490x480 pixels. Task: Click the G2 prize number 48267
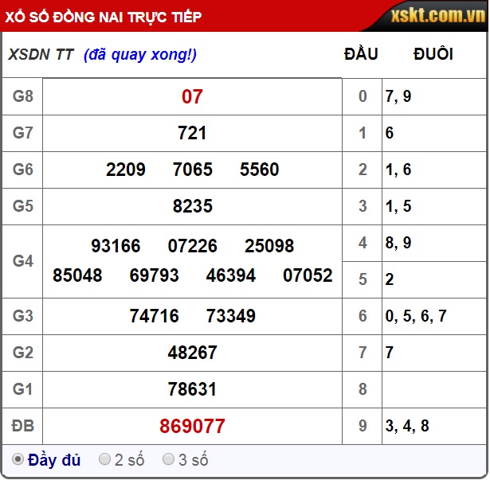click(x=192, y=353)
